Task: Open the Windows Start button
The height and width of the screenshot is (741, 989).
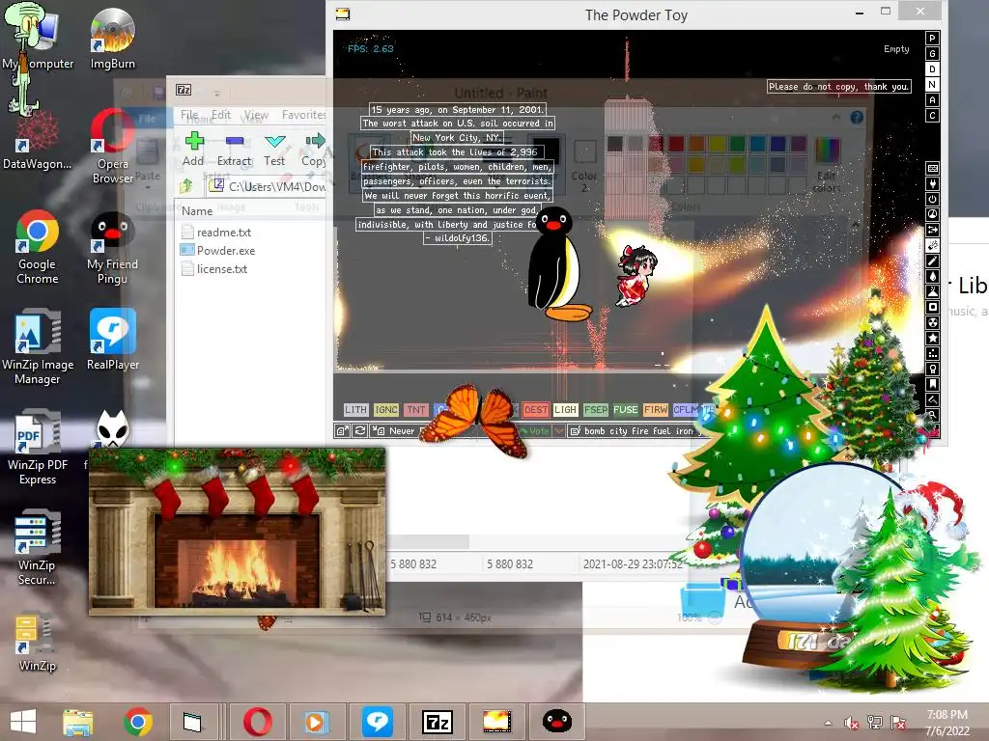Action: point(23,722)
